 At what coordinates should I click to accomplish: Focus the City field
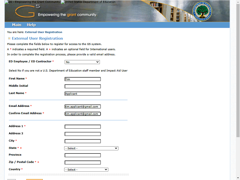pos(82,141)
